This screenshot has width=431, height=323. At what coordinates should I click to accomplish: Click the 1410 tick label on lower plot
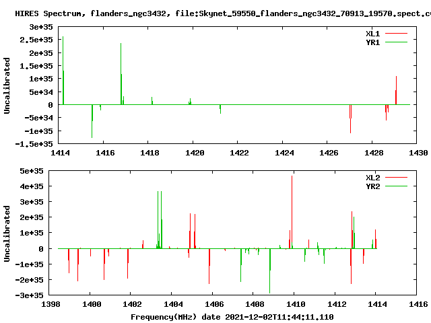click(x=296, y=304)
